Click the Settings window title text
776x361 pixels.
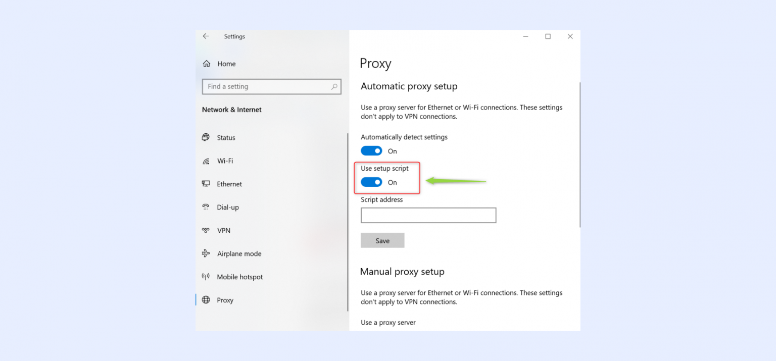tap(234, 36)
